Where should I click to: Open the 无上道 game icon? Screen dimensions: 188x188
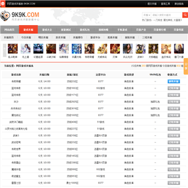(26, 49)
